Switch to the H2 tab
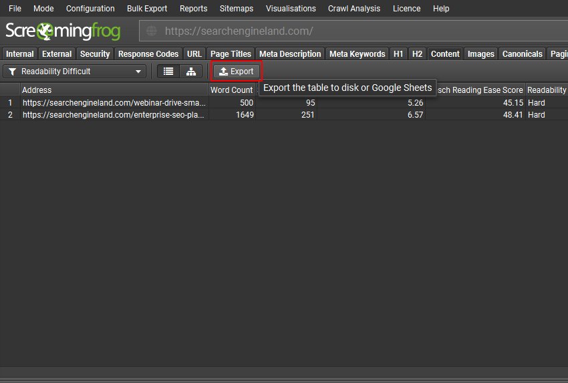Image resolution: width=568 pixels, height=383 pixels. (x=417, y=53)
